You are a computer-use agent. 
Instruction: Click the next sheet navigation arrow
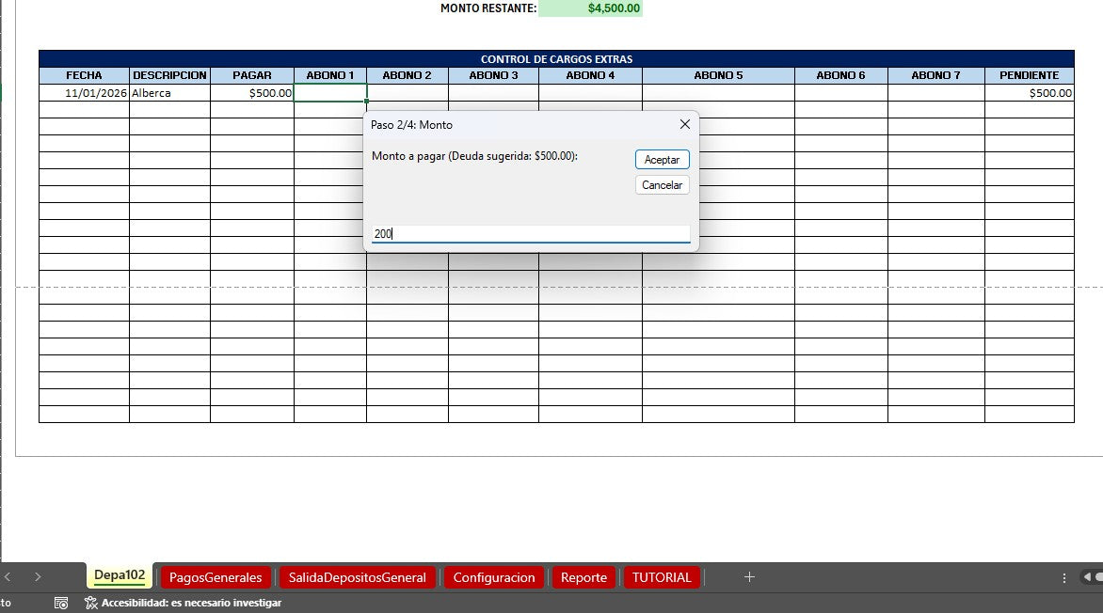38,576
